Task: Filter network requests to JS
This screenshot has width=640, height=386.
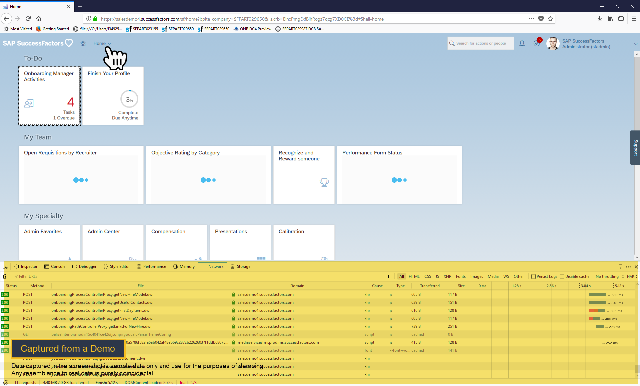Action: point(437,277)
